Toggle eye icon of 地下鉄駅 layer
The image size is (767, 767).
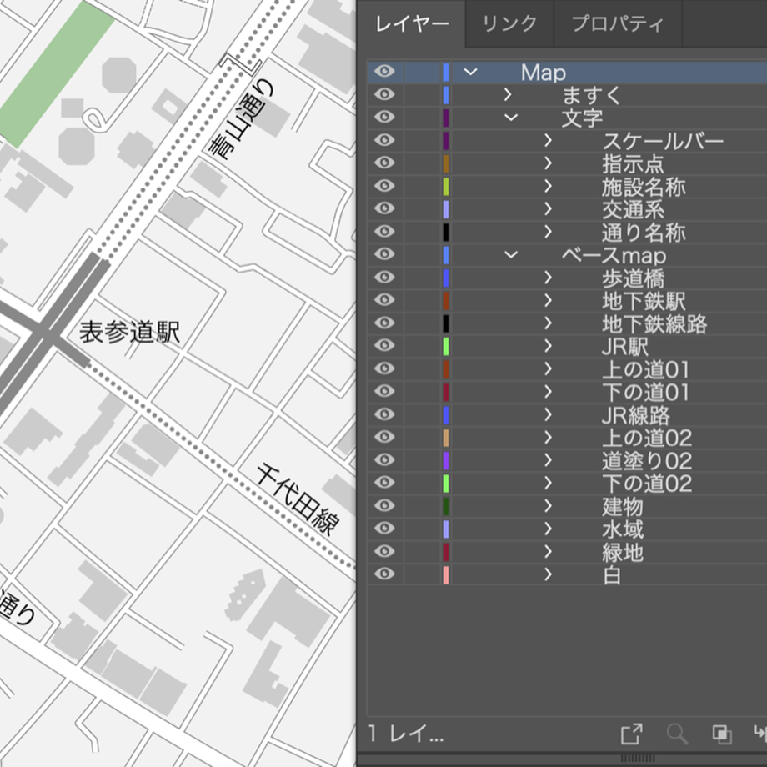pos(384,300)
